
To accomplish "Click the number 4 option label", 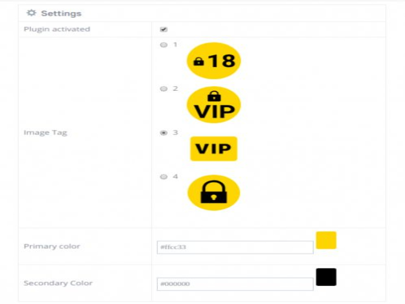I will (x=175, y=177).
